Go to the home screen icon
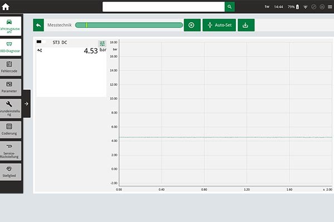 tap(6, 7)
